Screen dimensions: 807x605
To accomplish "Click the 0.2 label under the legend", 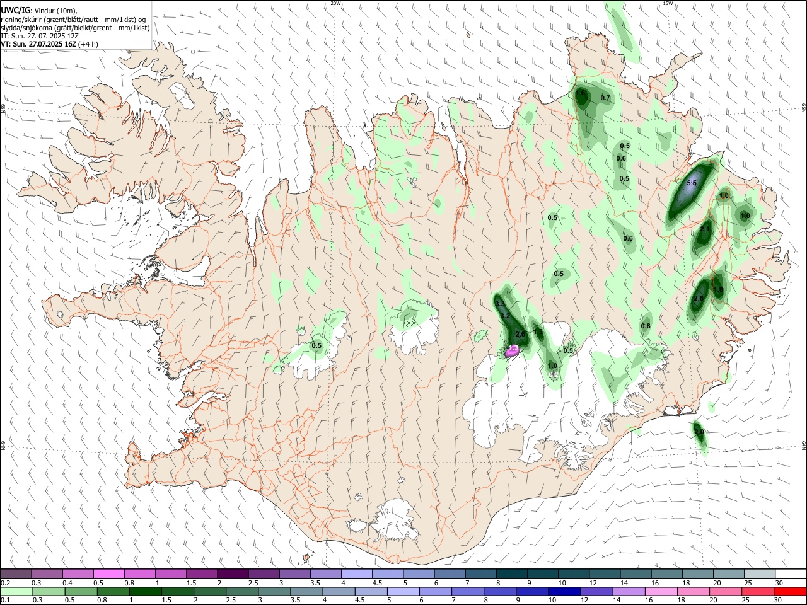I will click(5, 583).
